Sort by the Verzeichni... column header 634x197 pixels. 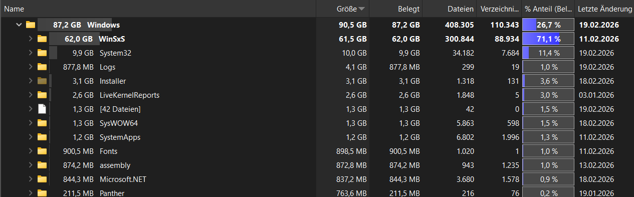click(499, 9)
